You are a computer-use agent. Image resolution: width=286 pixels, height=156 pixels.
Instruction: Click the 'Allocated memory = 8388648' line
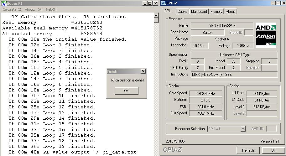(52, 34)
